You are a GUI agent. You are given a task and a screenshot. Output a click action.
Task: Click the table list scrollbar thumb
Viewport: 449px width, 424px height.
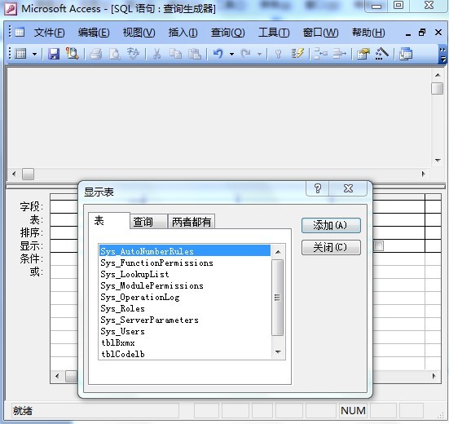click(277, 298)
